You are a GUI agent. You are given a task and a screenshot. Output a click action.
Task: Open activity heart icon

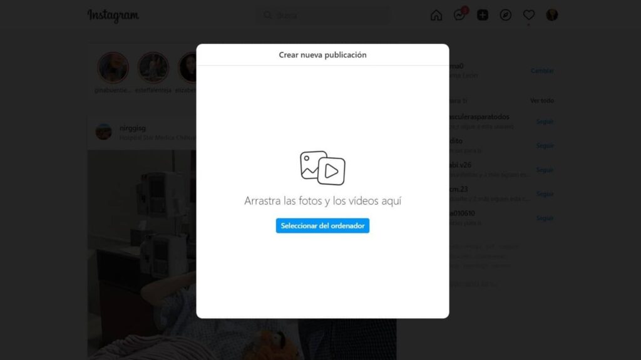528,15
